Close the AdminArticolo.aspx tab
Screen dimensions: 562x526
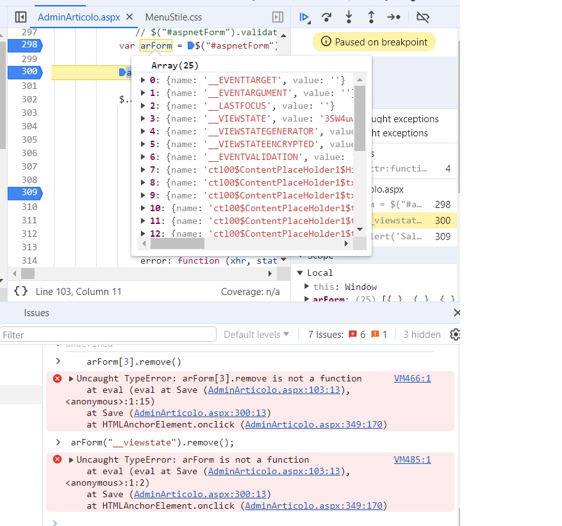click(129, 17)
